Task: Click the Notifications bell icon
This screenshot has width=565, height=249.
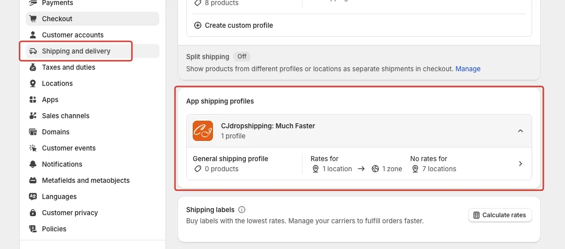Action: (x=33, y=164)
